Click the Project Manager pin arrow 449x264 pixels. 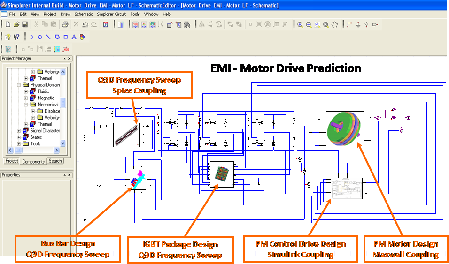pyautogui.click(x=65, y=59)
